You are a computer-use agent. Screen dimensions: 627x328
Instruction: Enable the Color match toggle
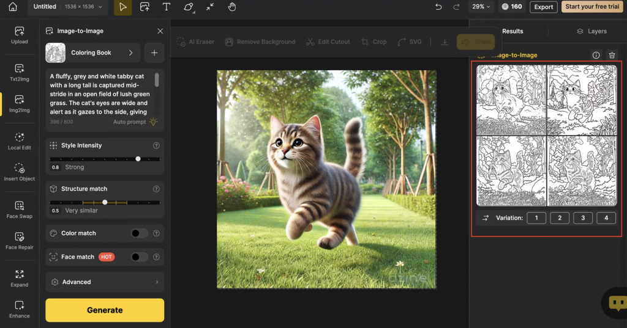(139, 233)
